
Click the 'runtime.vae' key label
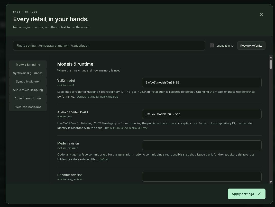[x=64, y=117]
